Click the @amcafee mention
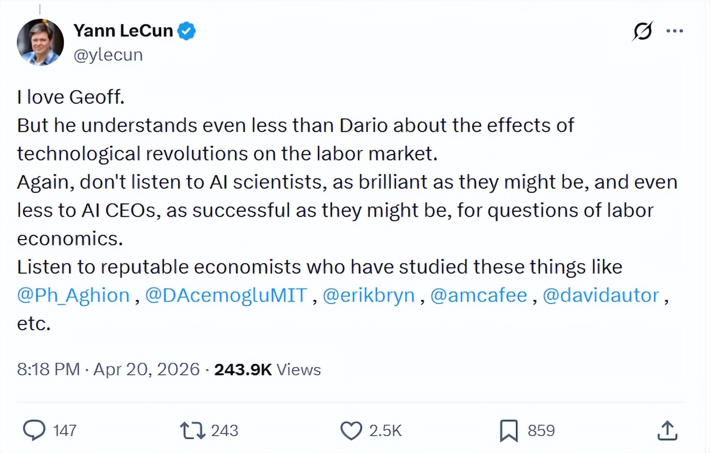The height and width of the screenshot is (453, 710). coord(478,295)
